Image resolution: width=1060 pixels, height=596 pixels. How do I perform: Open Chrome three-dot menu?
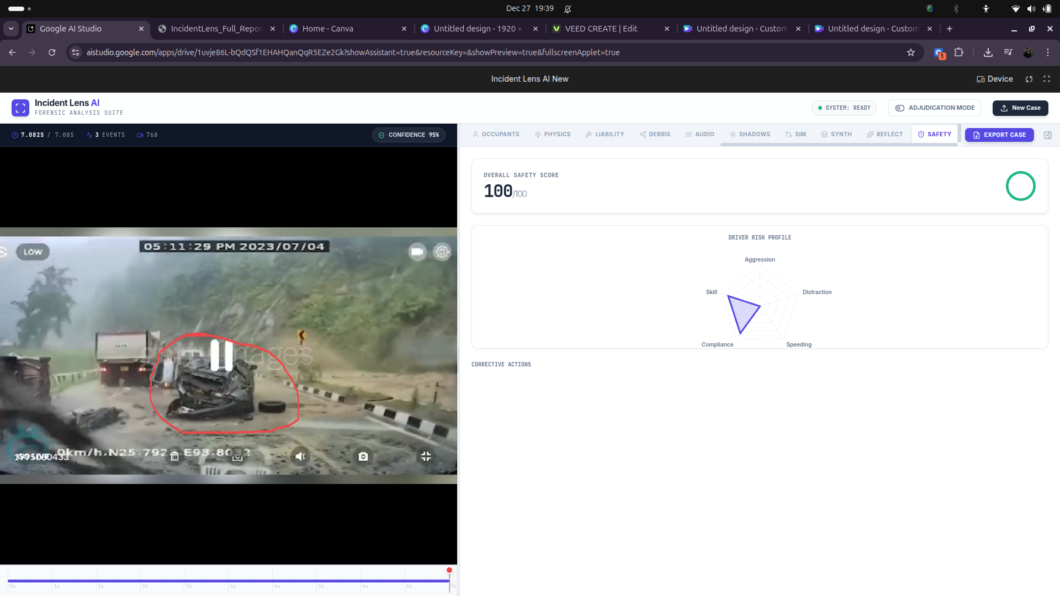tap(1047, 52)
